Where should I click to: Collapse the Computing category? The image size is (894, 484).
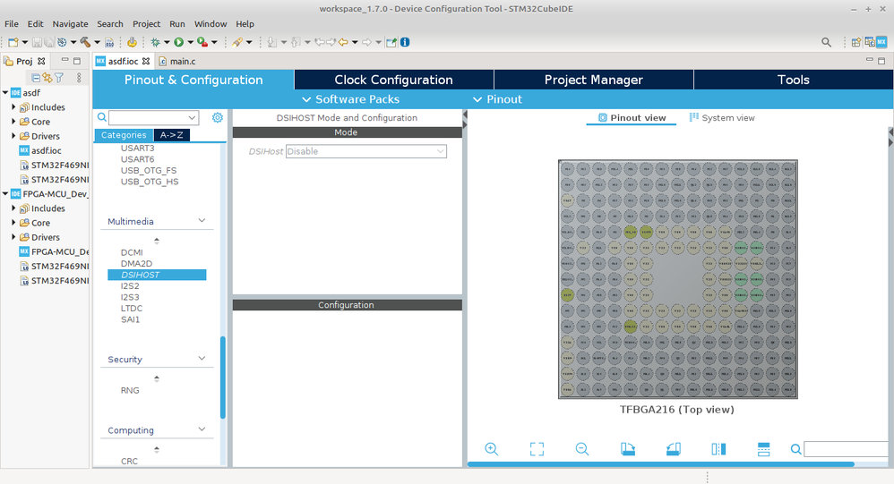pos(202,429)
